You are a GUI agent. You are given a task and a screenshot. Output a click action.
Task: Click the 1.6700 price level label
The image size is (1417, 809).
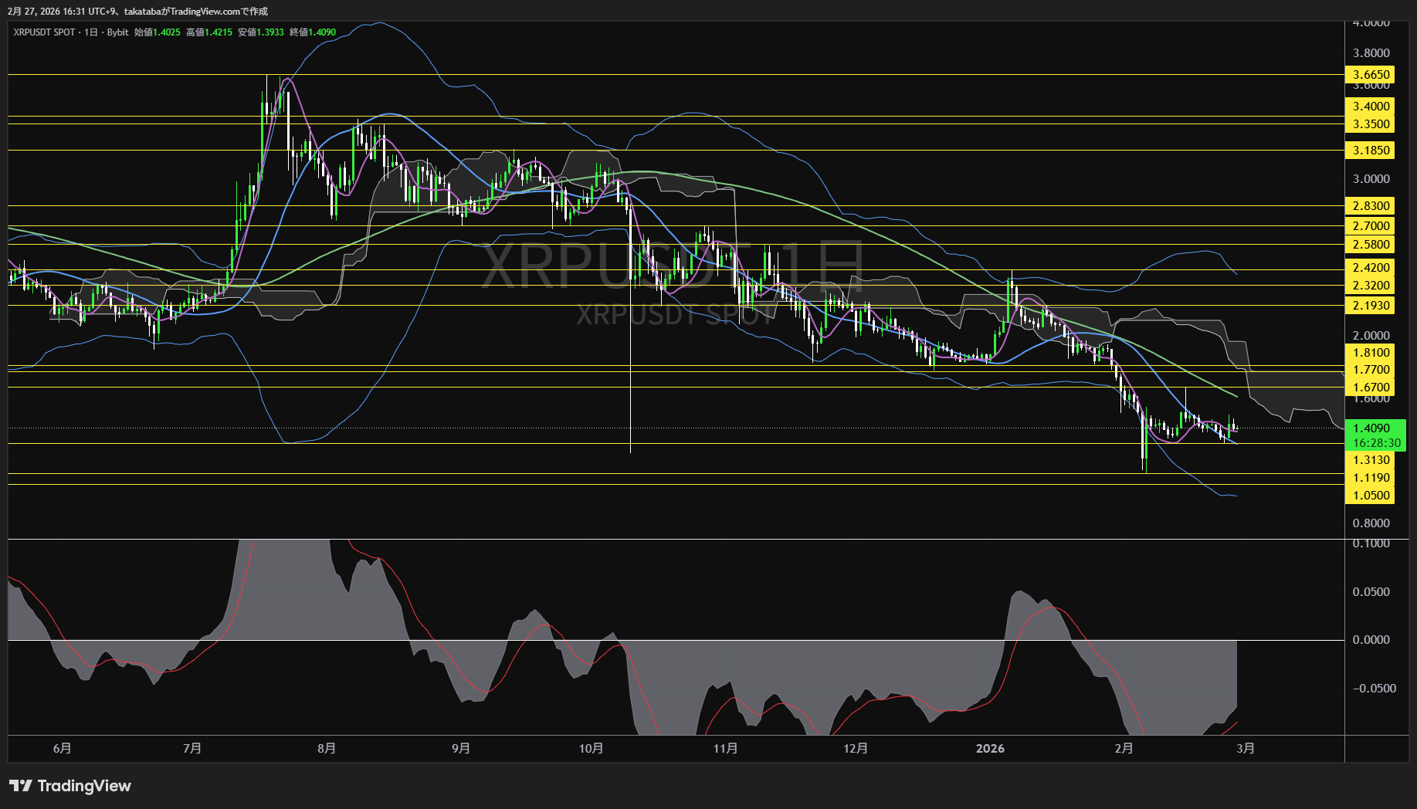click(1371, 388)
